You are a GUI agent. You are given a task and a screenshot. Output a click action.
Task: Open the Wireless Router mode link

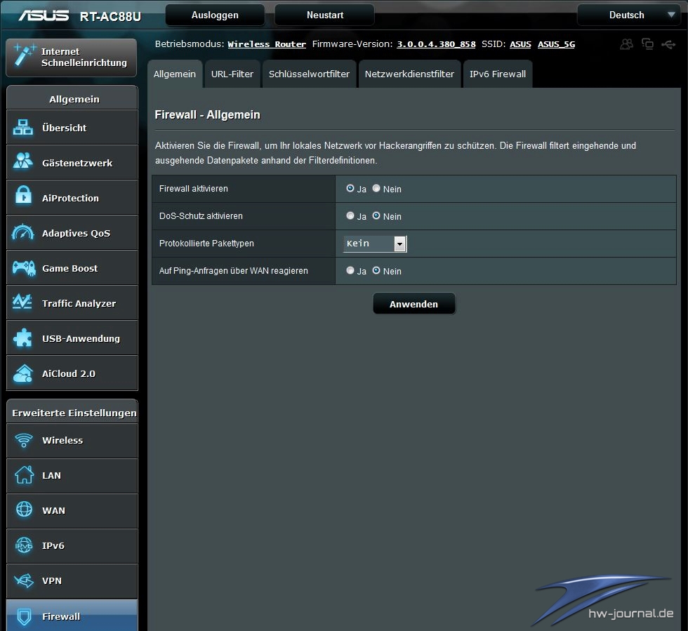click(267, 44)
